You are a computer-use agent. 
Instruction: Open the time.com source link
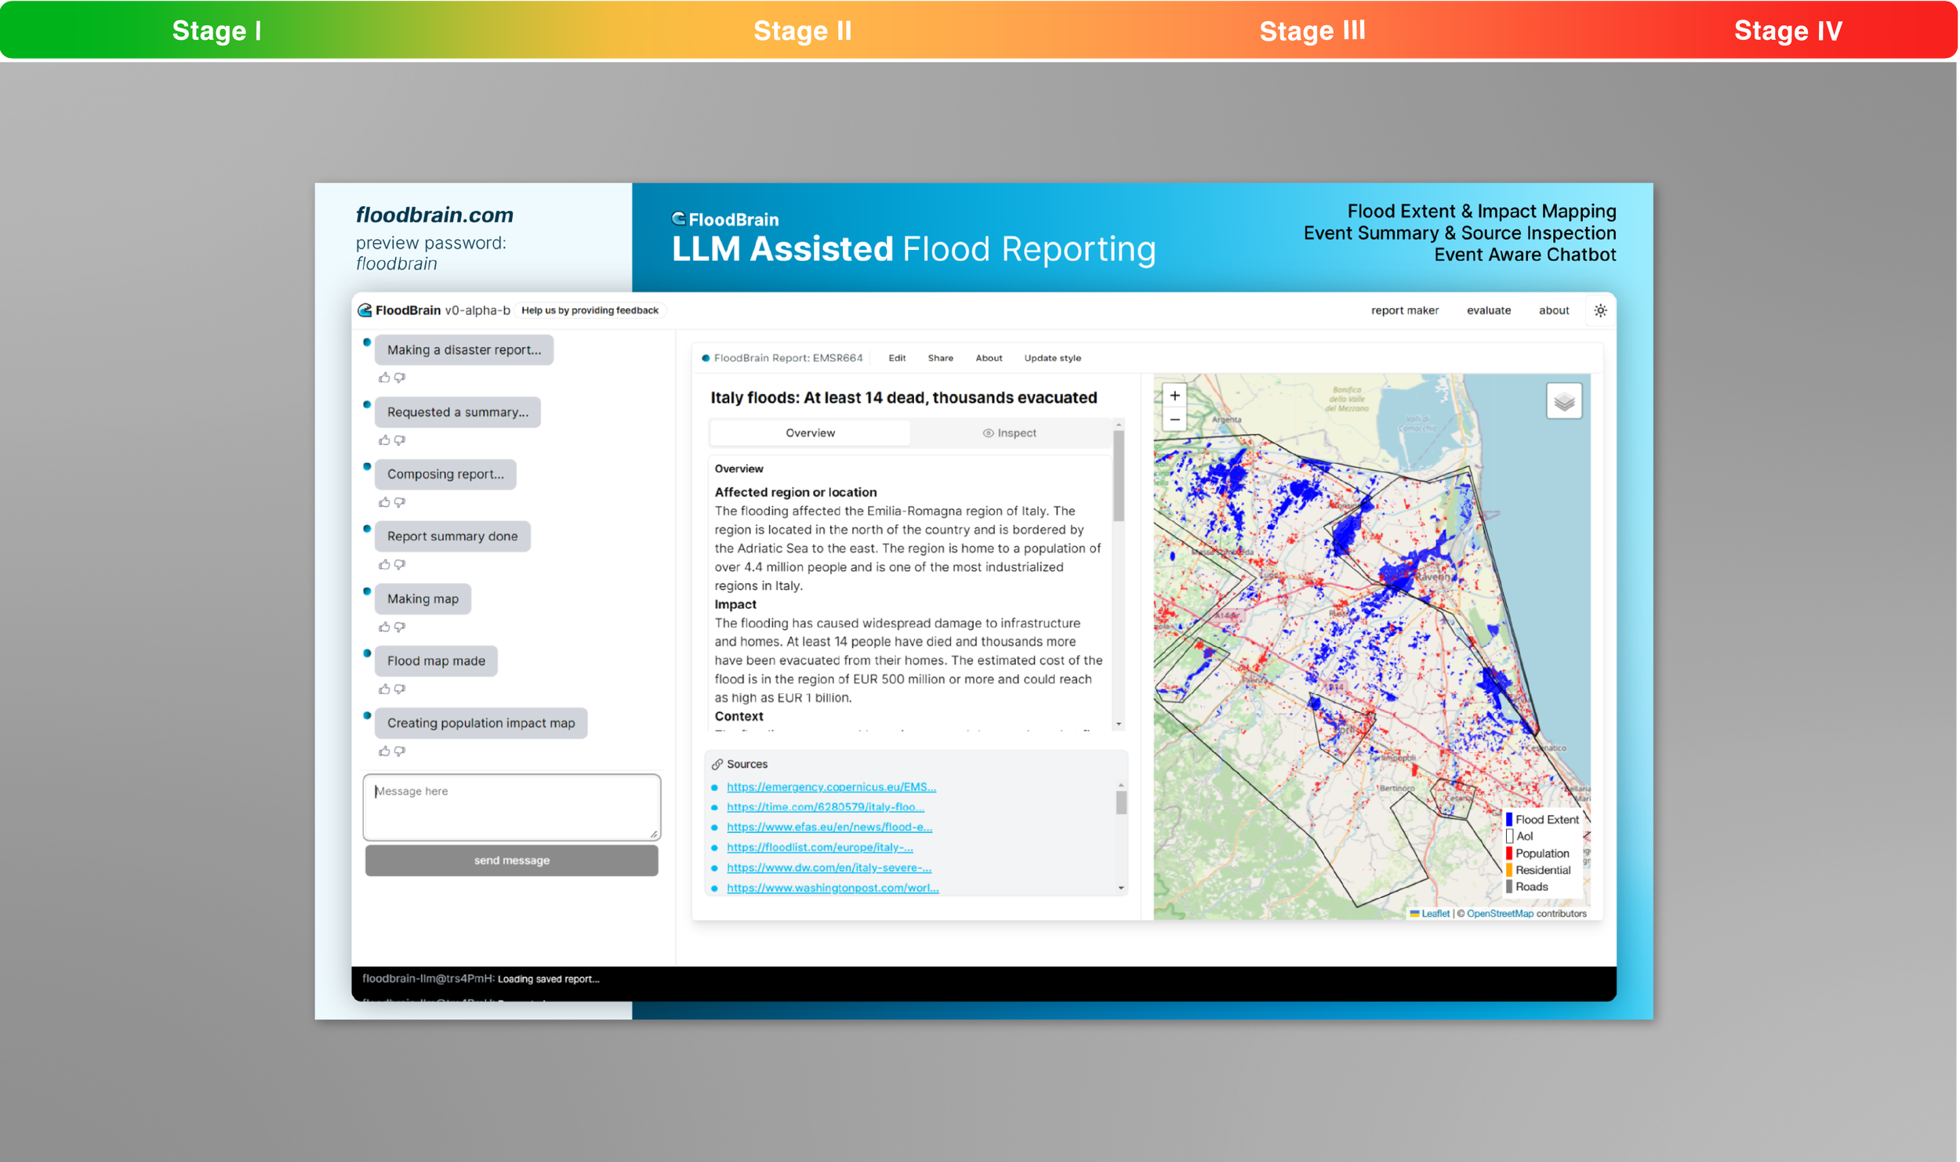pyautogui.click(x=825, y=806)
